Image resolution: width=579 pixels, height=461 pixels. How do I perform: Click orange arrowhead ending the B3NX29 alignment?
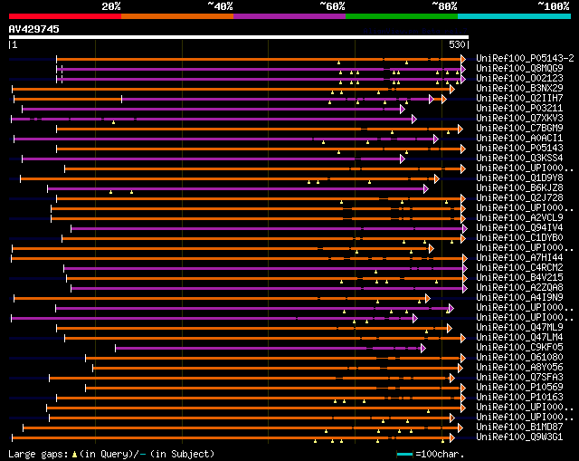(452, 89)
